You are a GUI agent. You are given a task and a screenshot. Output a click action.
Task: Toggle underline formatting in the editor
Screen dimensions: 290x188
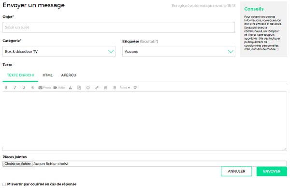pos(24,87)
